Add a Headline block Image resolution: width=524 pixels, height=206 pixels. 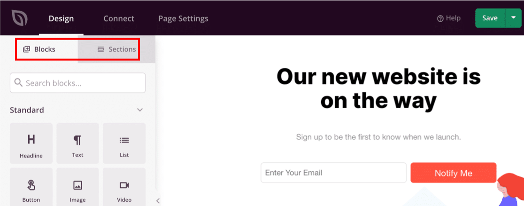31,144
